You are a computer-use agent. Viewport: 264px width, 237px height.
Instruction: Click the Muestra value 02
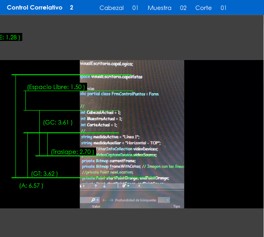tap(183, 8)
